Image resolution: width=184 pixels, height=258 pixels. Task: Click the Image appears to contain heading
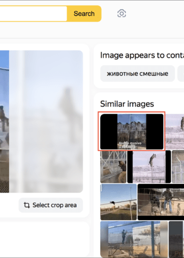click(142, 55)
